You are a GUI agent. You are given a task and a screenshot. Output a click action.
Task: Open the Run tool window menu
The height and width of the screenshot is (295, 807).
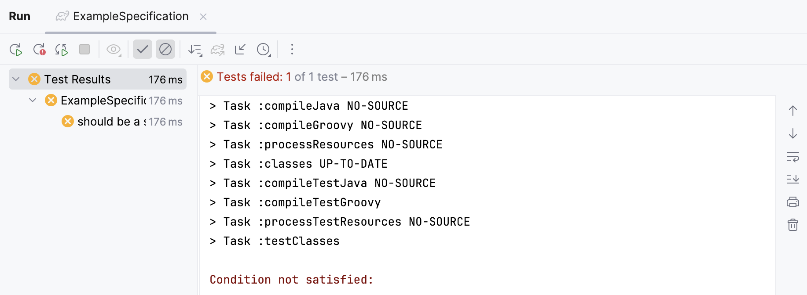pos(19,16)
